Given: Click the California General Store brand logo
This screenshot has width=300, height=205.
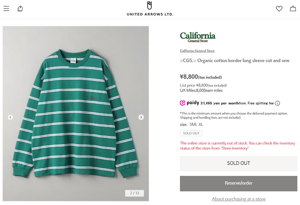Looking at the screenshot, I should click(x=197, y=37).
